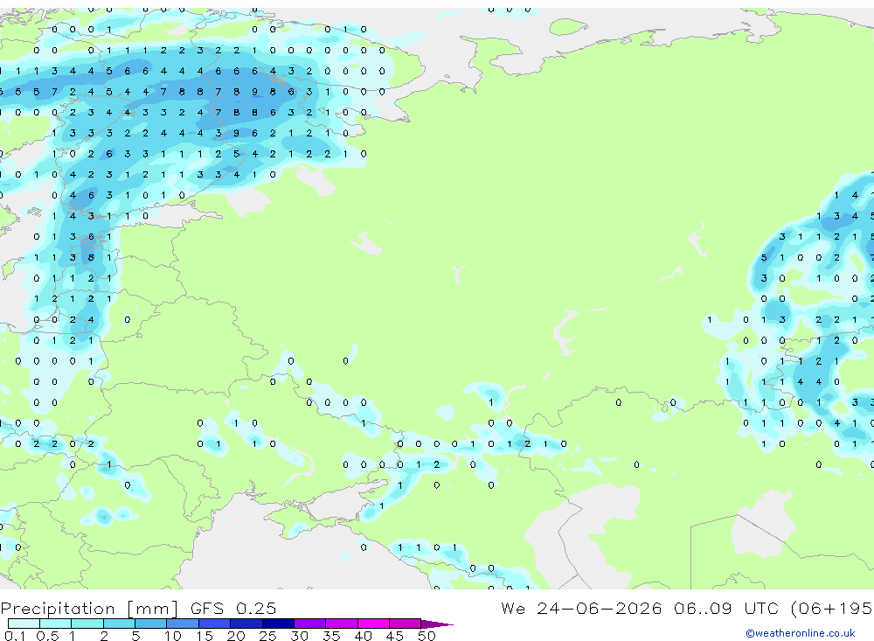This screenshot has width=874, height=641.
Task: Click the '35' legend scale label
Action: tap(331, 636)
